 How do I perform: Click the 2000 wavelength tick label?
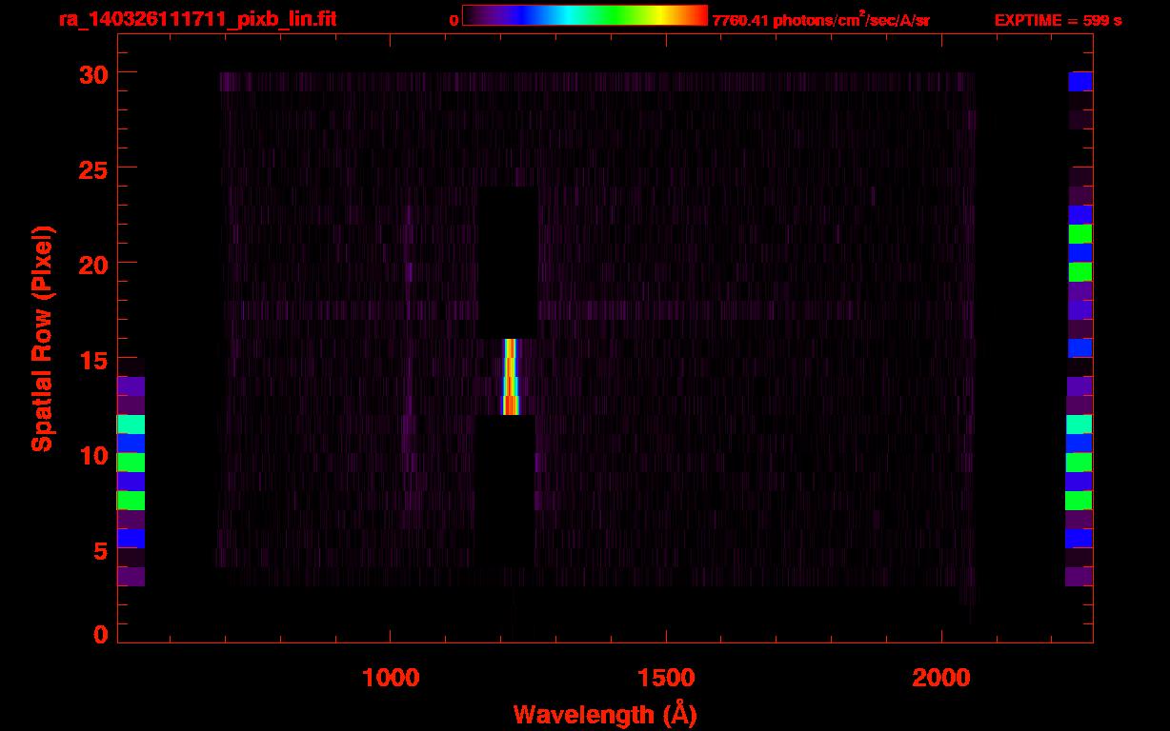[x=941, y=678]
